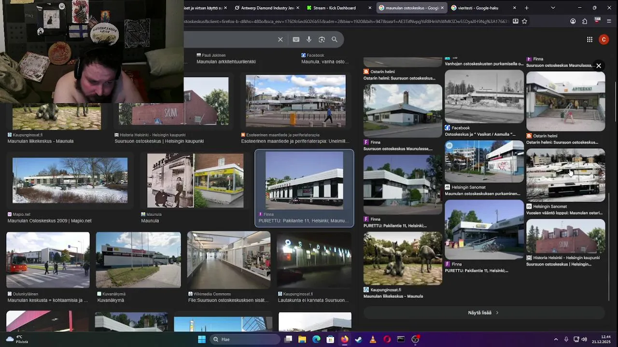Open Vuosien vääntö loppui Helsingin Sanomat link
The width and height of the screenshot is (618, 347).
click(x=564, y=213)
